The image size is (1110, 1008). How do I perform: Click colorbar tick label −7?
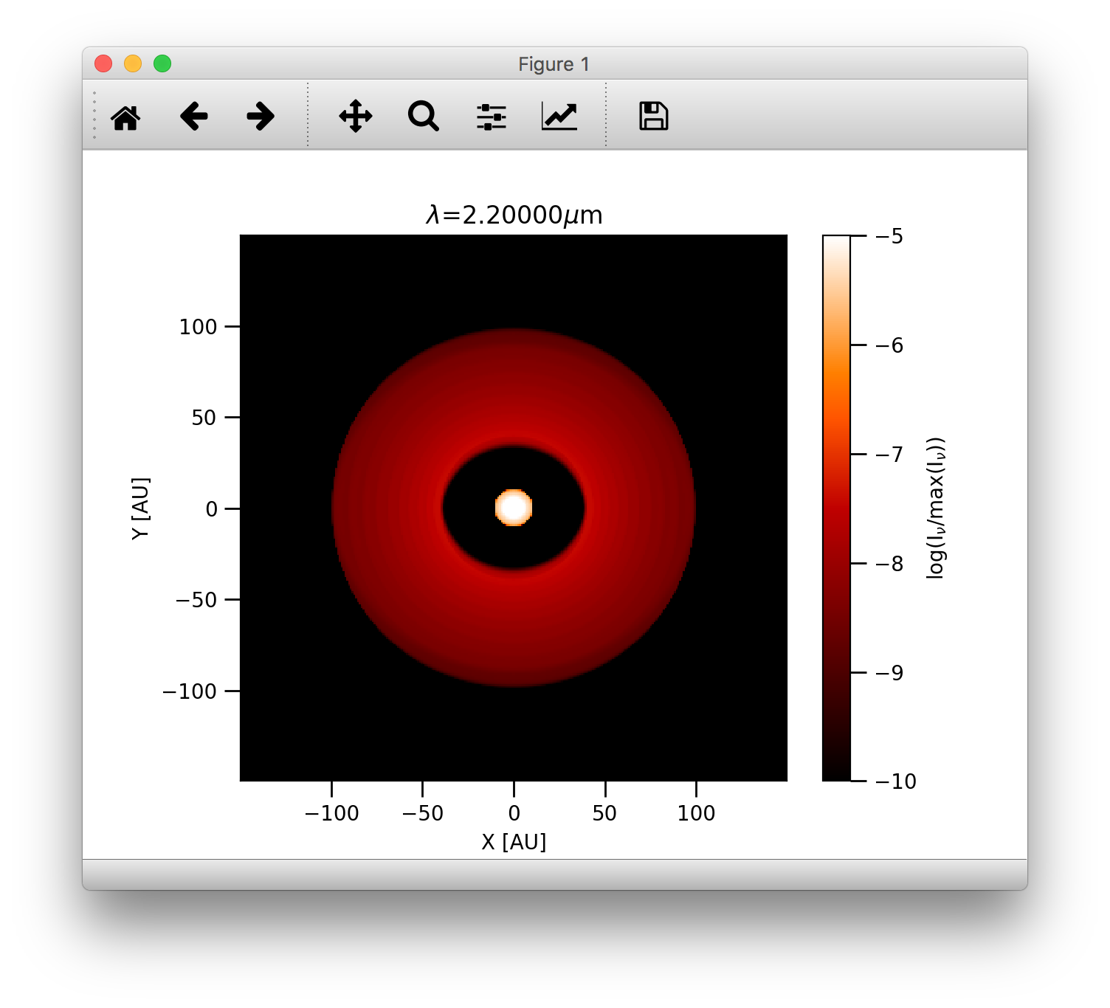click(889, 455)
